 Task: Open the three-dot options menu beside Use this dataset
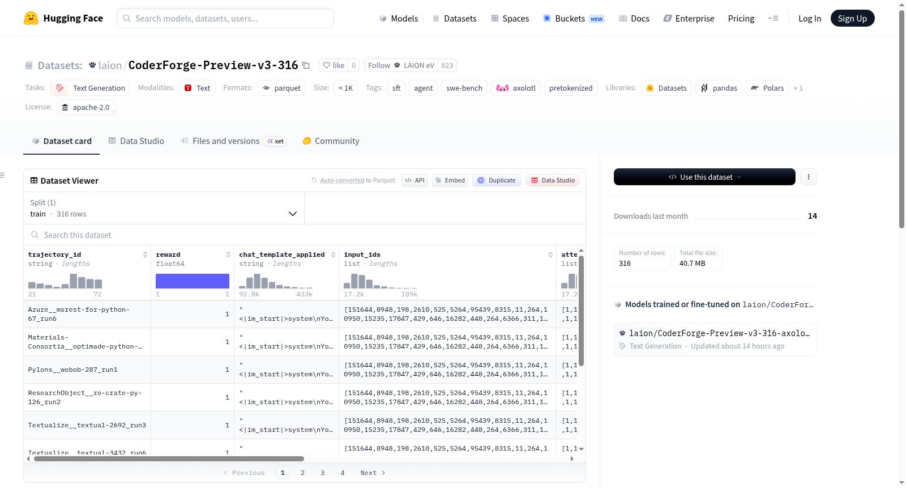click(x=808, y=177)
